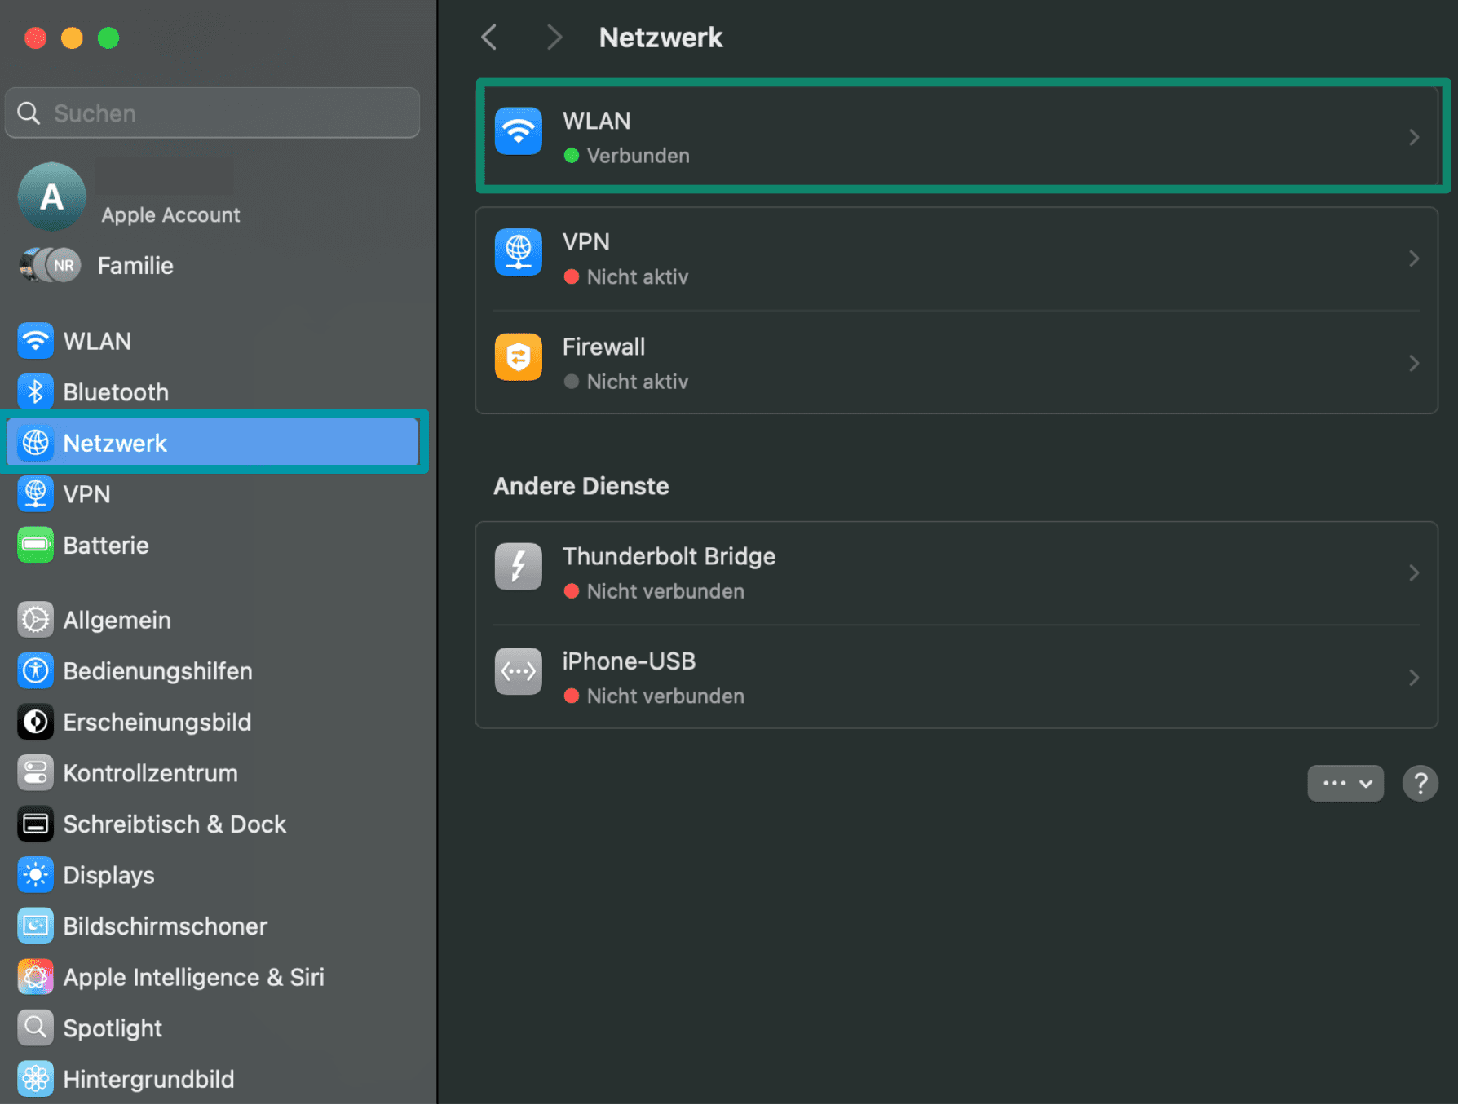Click the Apple Account avatar

pyautogui.click(x=51, y=196)
